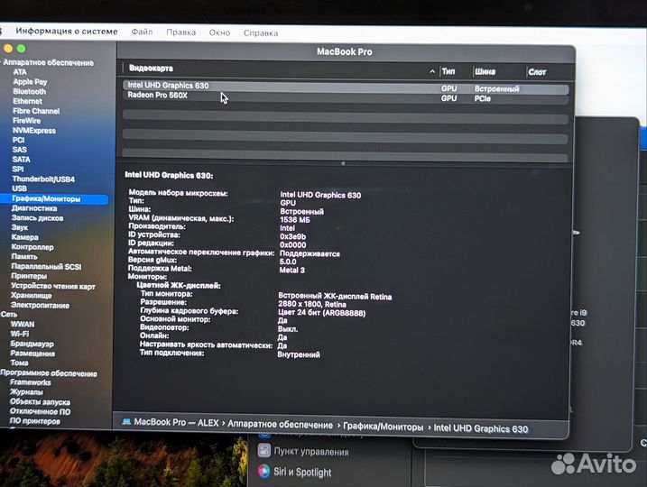The width and height of the screenshot is (647, 487).
Task: Select Журналы in the sidebar
Action: pos(26,391)
